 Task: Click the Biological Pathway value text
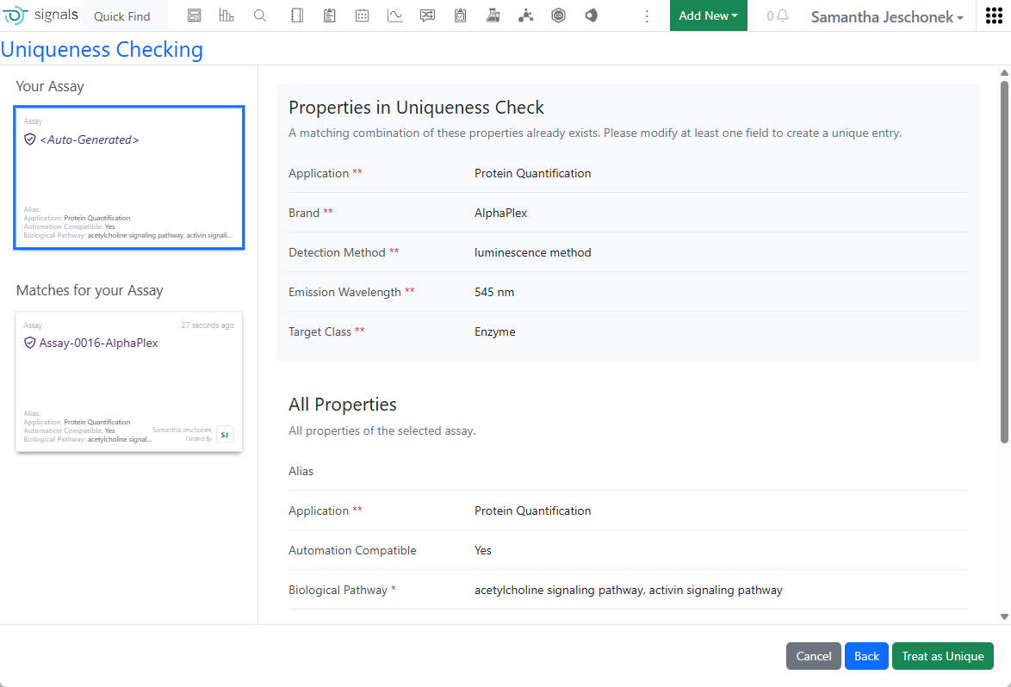pos(628,591)
